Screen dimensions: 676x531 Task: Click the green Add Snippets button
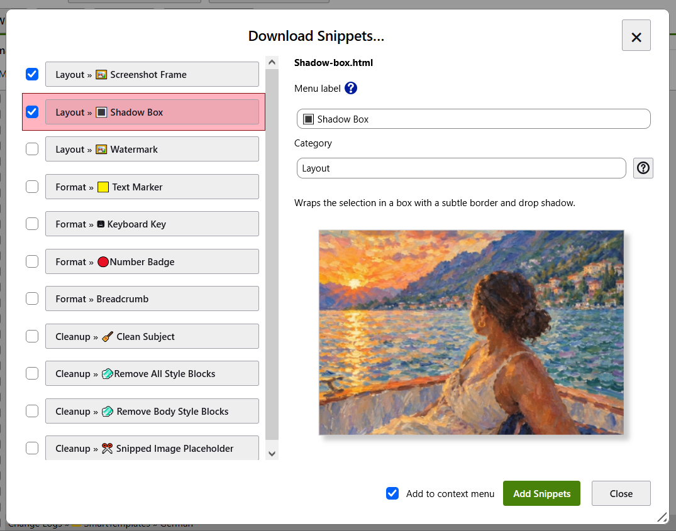[541, 493]
